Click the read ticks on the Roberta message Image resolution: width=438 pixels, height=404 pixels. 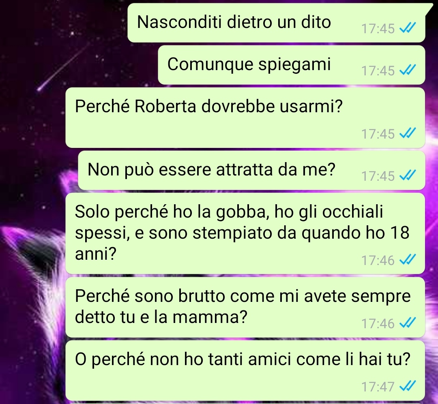click(408, 133)
